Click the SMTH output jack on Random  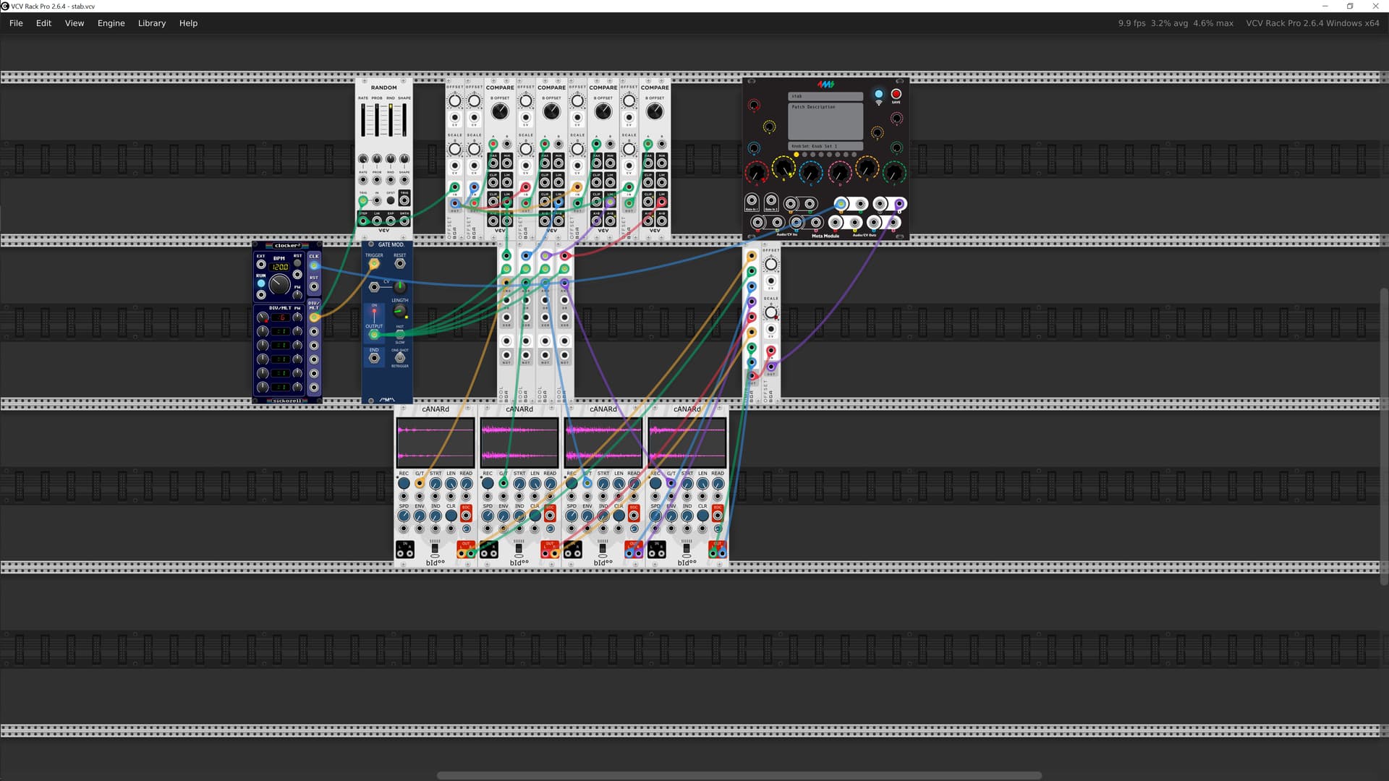[404, 221]
